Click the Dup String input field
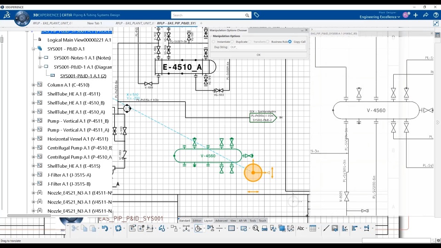The image size is (441, 248). 267,47
